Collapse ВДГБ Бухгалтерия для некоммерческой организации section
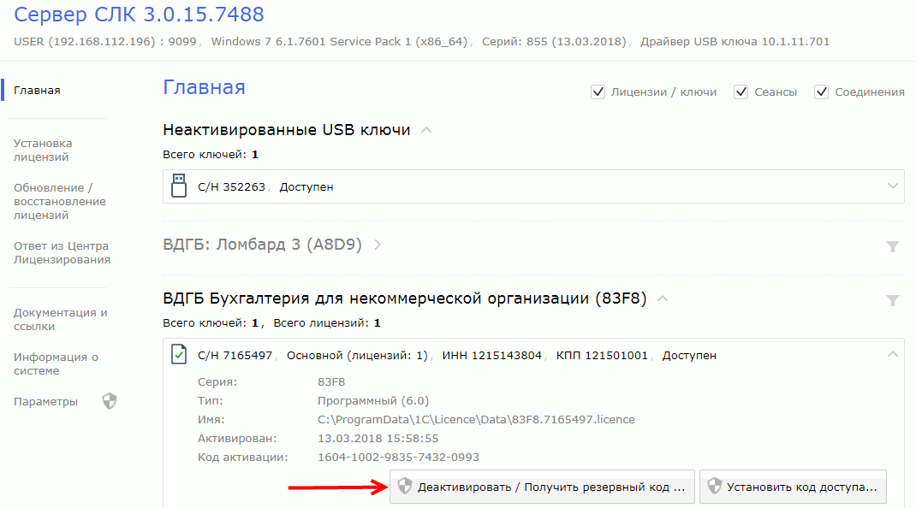The height and width of the screenshot is (508, 916). 663,298
